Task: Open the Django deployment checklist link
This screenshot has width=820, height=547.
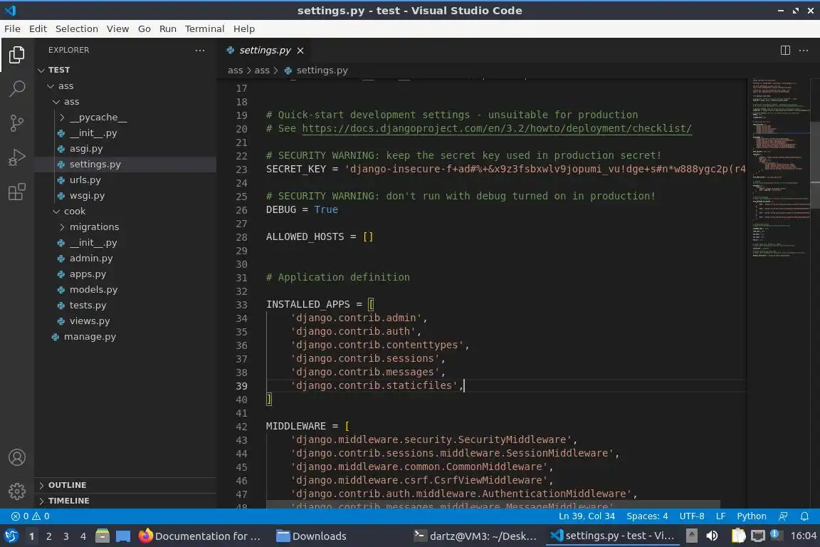Action: (x=497, y=128)
